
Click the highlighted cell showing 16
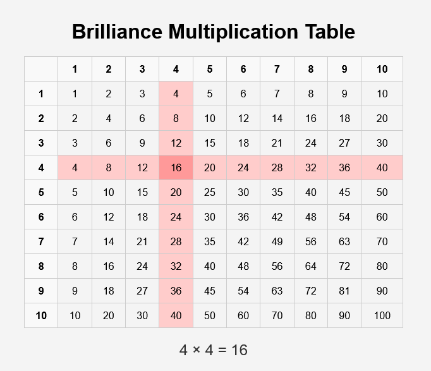point(176,167)
